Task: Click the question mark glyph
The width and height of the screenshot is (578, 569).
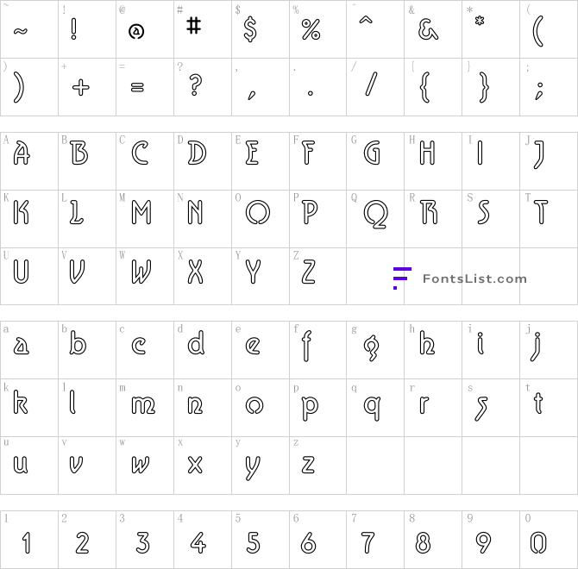Action: point(195,84)
